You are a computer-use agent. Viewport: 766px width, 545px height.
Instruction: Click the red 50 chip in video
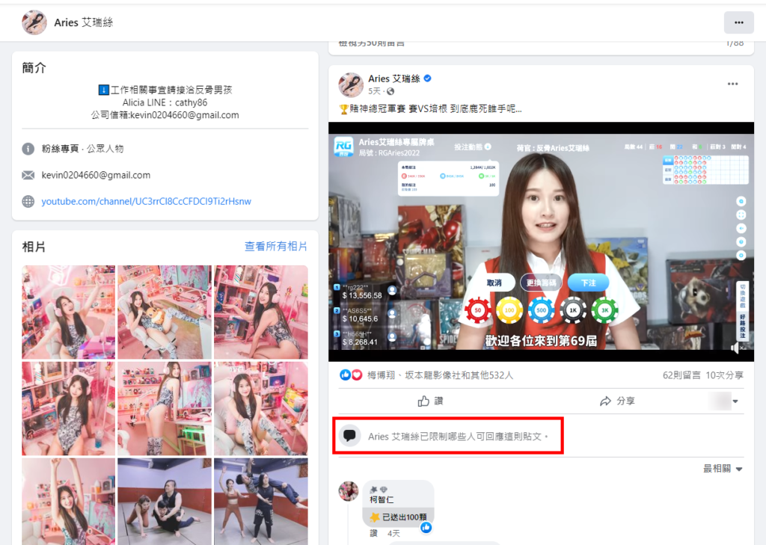point(477,310)
